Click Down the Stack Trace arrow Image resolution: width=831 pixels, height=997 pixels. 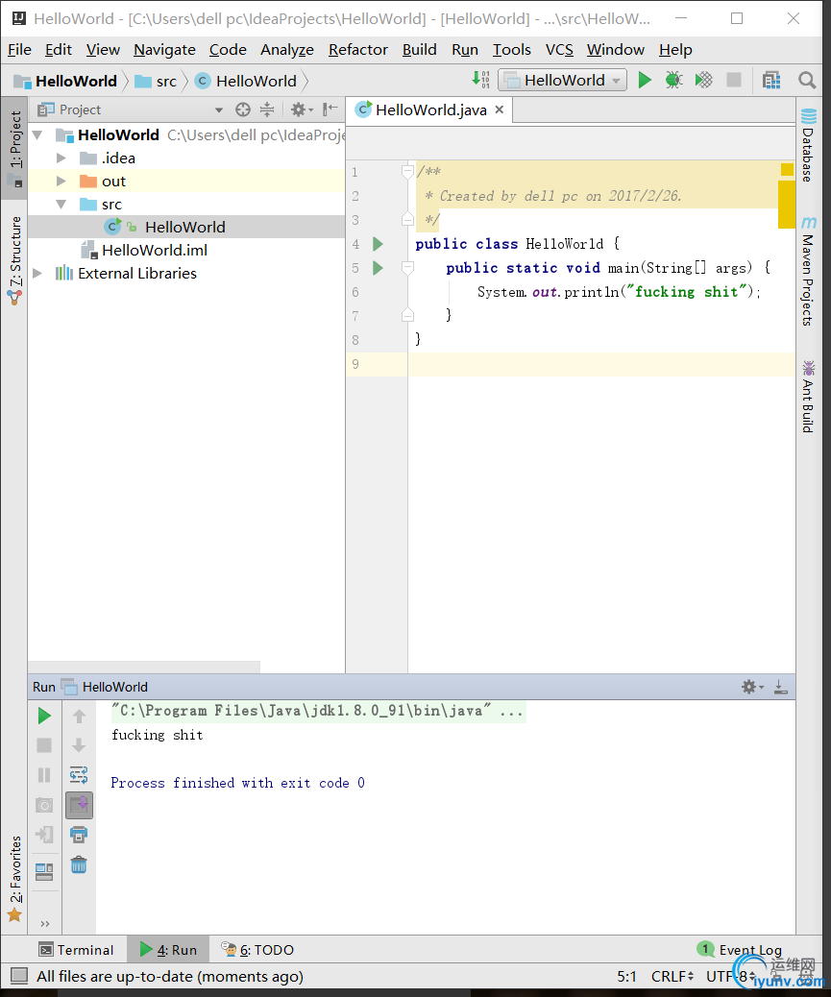coord(79,745)
